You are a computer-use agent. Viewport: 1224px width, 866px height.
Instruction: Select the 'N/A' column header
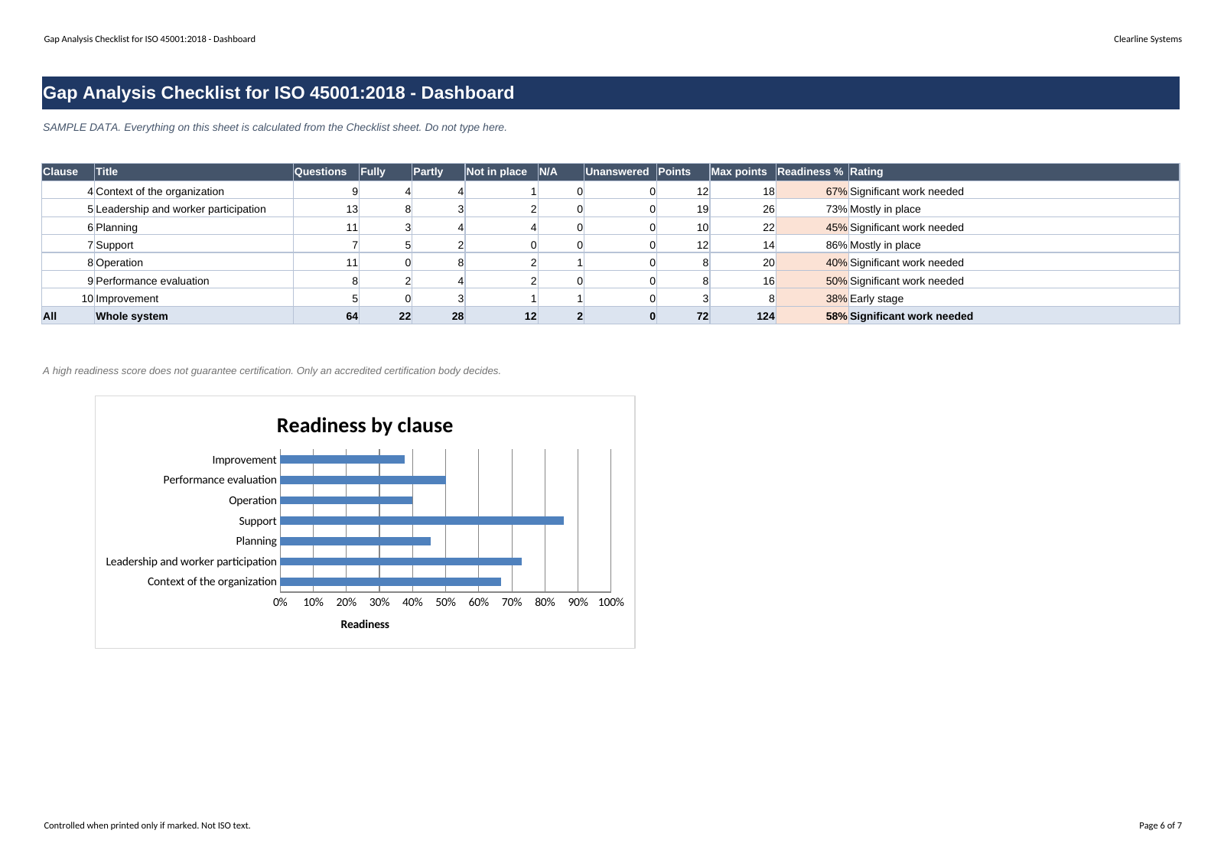pos(561,171)
